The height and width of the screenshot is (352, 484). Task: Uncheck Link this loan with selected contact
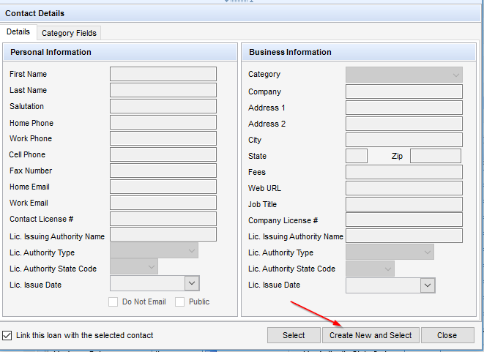[x=7, y=335]
